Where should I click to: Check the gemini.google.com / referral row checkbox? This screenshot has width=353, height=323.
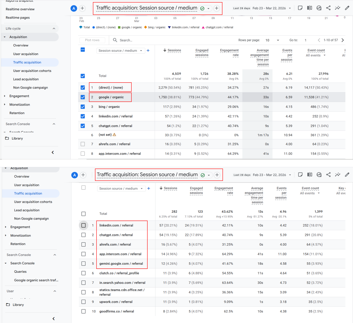coord(83,263)
